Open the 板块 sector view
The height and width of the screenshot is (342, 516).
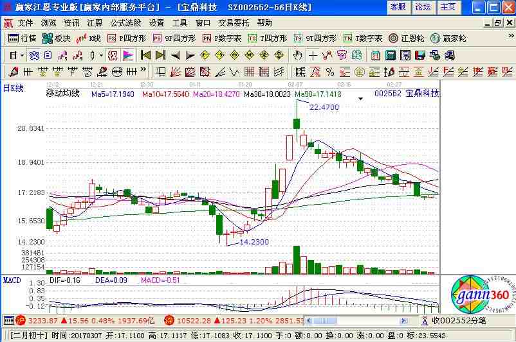coord(56,38)
